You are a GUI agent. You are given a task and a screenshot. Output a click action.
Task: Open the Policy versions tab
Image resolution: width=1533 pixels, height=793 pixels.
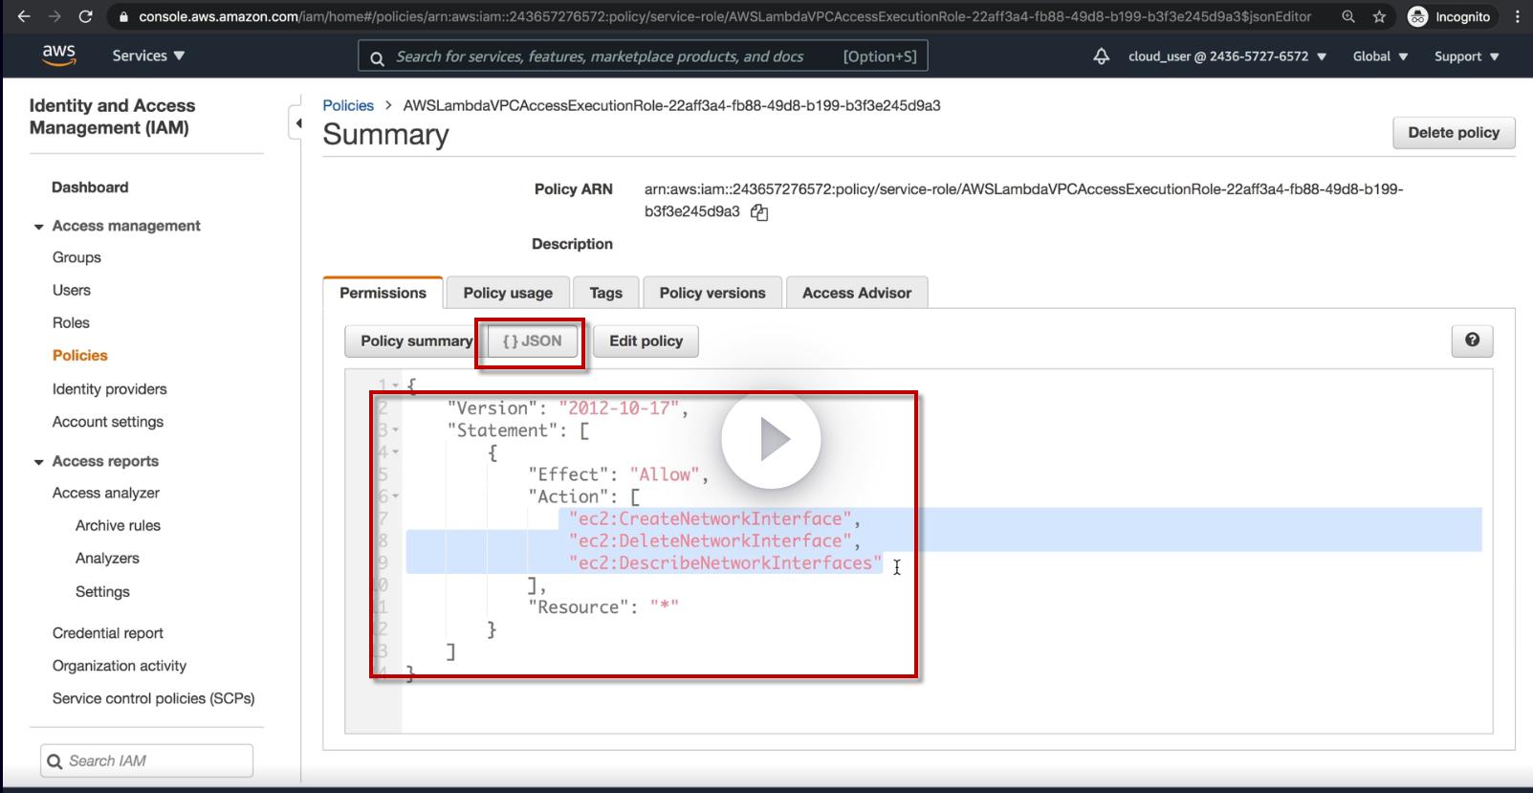pos(712,293)
